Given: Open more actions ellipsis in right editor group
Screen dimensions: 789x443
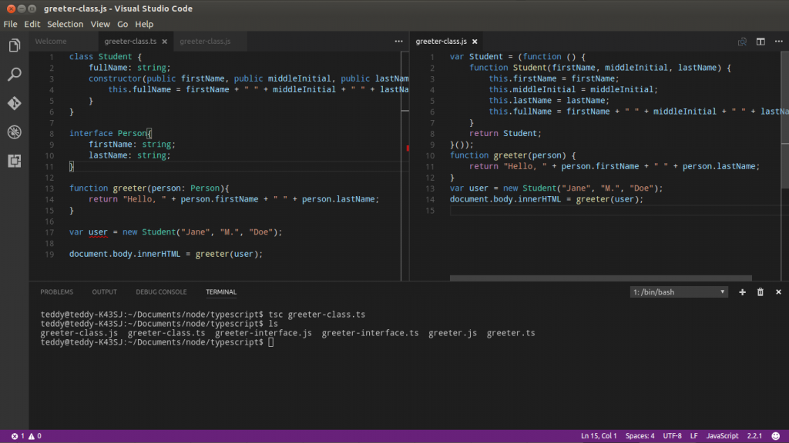Looking at the screenshot, I should 778,42.
